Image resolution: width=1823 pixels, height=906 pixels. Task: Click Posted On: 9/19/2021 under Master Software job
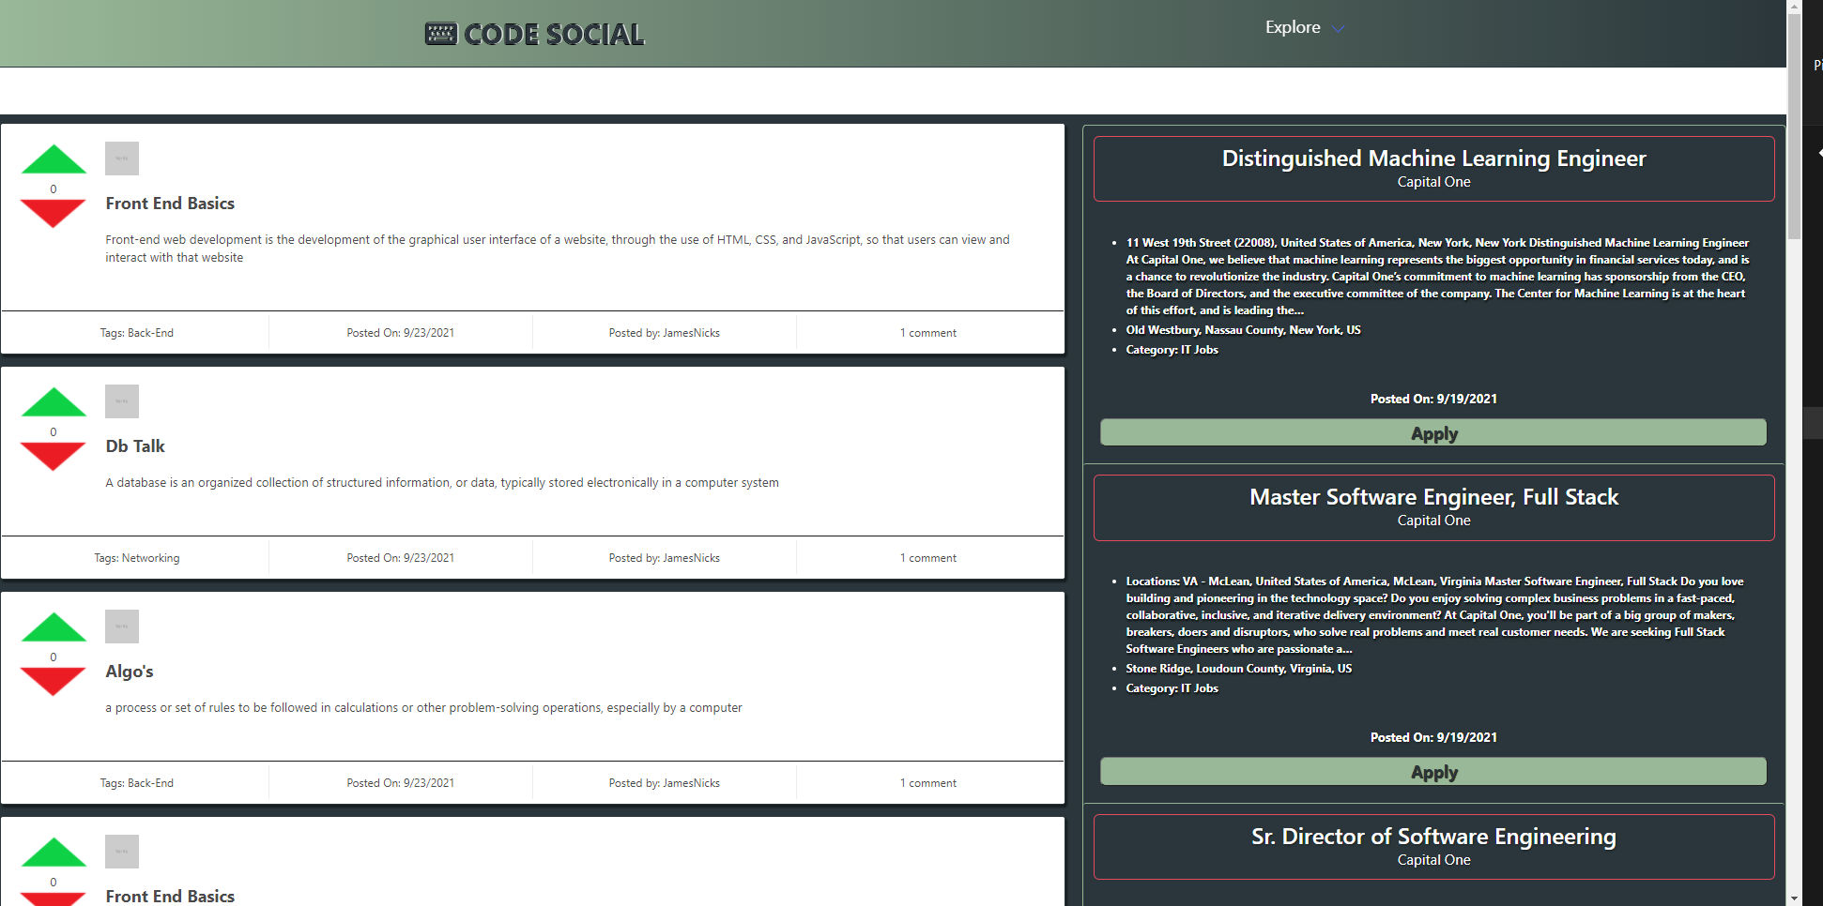[1433, 737]
